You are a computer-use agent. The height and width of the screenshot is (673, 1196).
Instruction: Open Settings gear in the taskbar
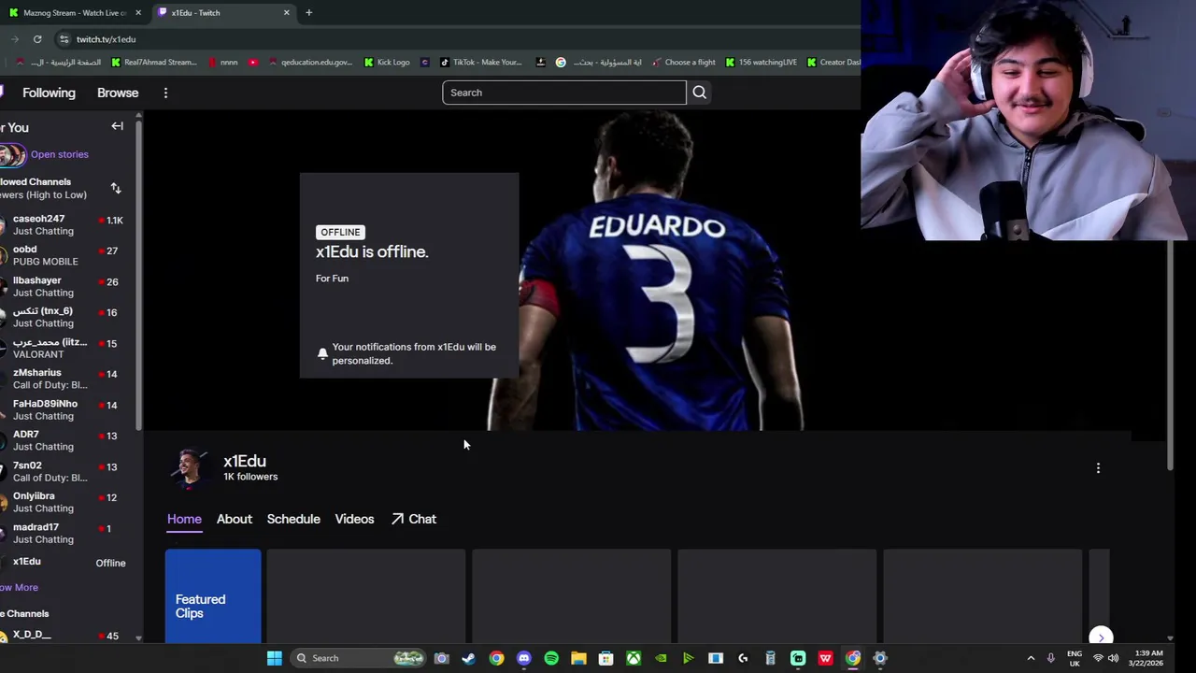pyautogui.click(x=880, y=658)
